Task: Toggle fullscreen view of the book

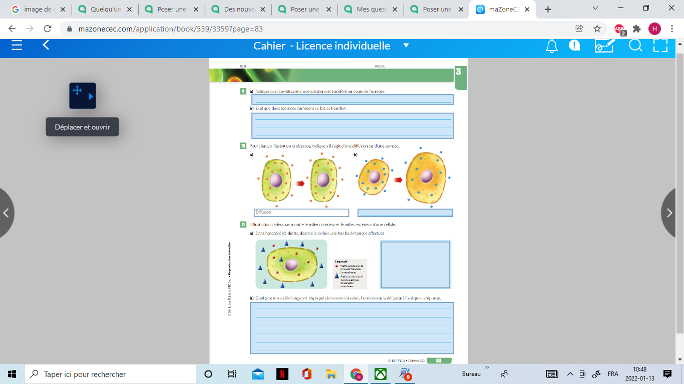Action: (x=660, y=45)
